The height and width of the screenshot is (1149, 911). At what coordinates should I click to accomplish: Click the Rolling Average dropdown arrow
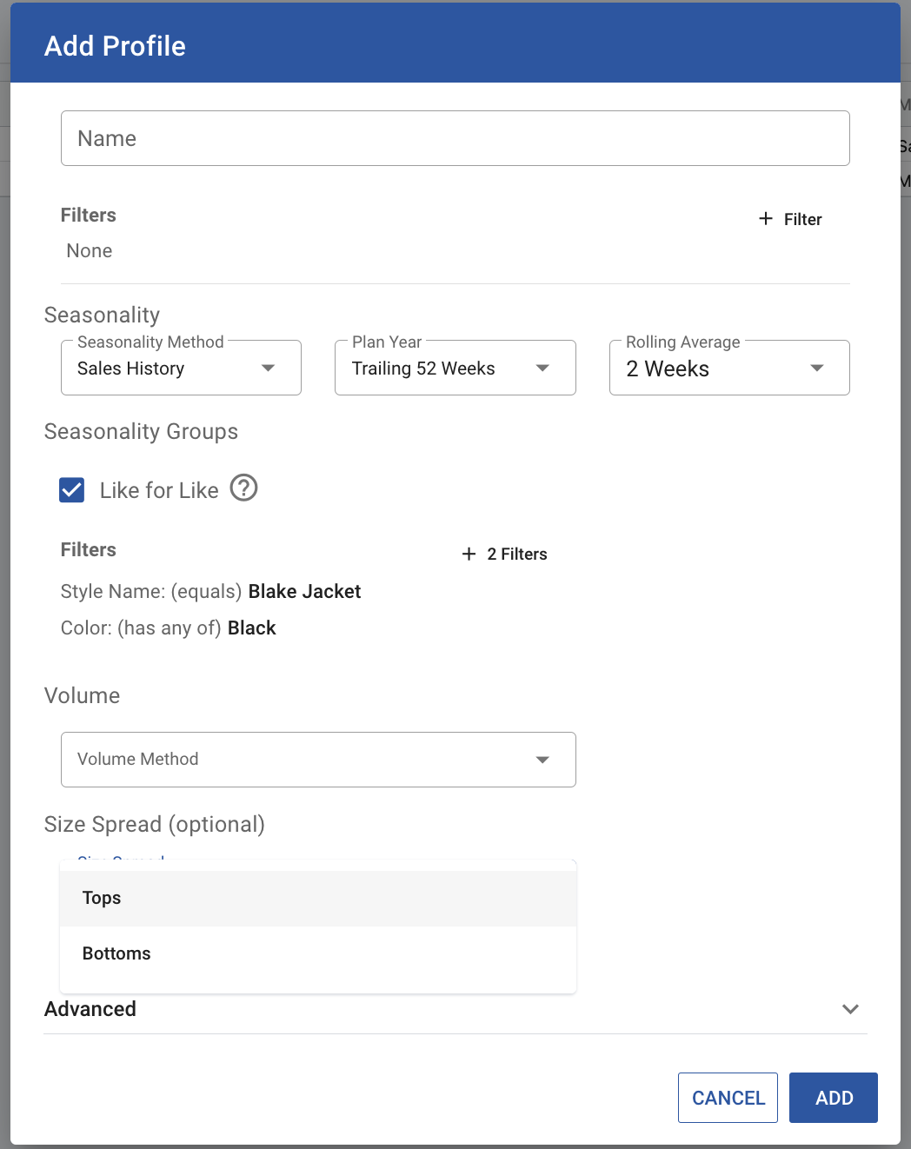[816, 369]
